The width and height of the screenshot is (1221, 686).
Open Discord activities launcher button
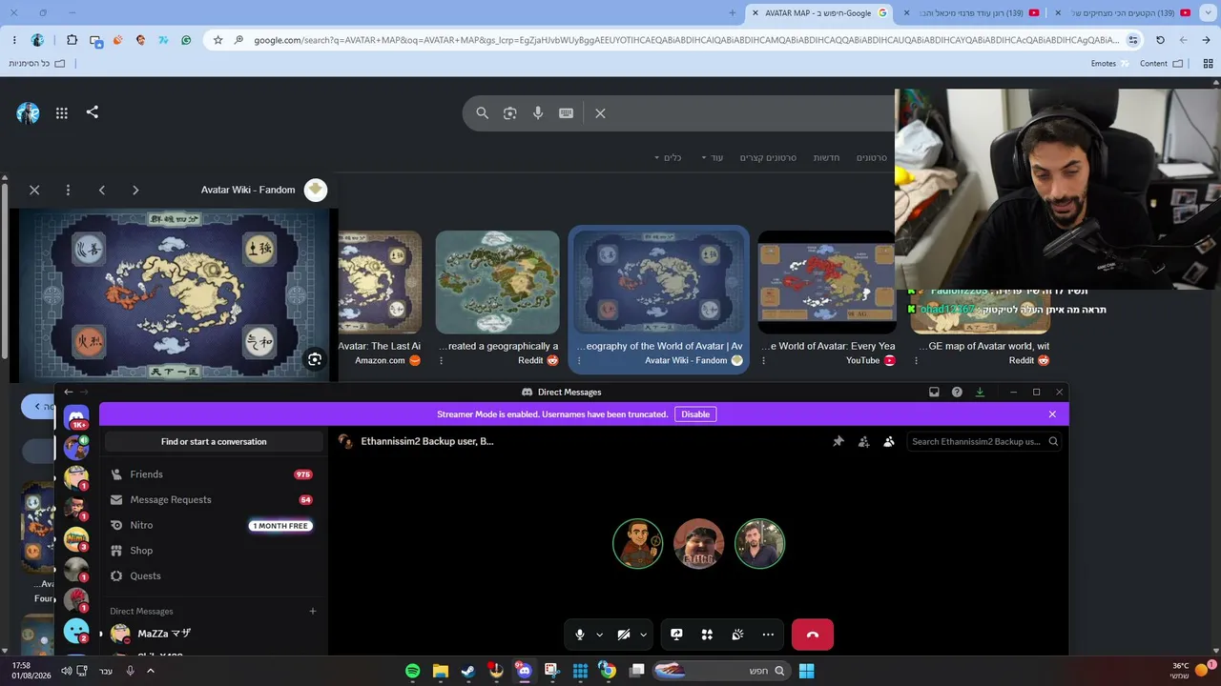click(707, 635)
